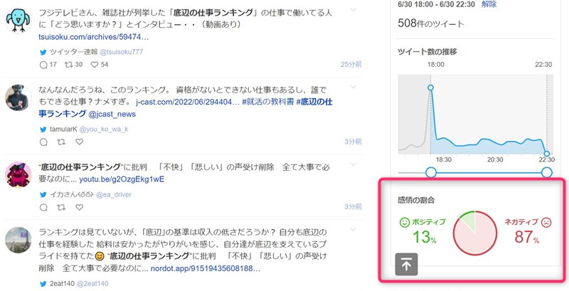This screenshot has height=291, width=569.
Task: Reply to the tamularK tweet
Action: (x=43, y=142)
